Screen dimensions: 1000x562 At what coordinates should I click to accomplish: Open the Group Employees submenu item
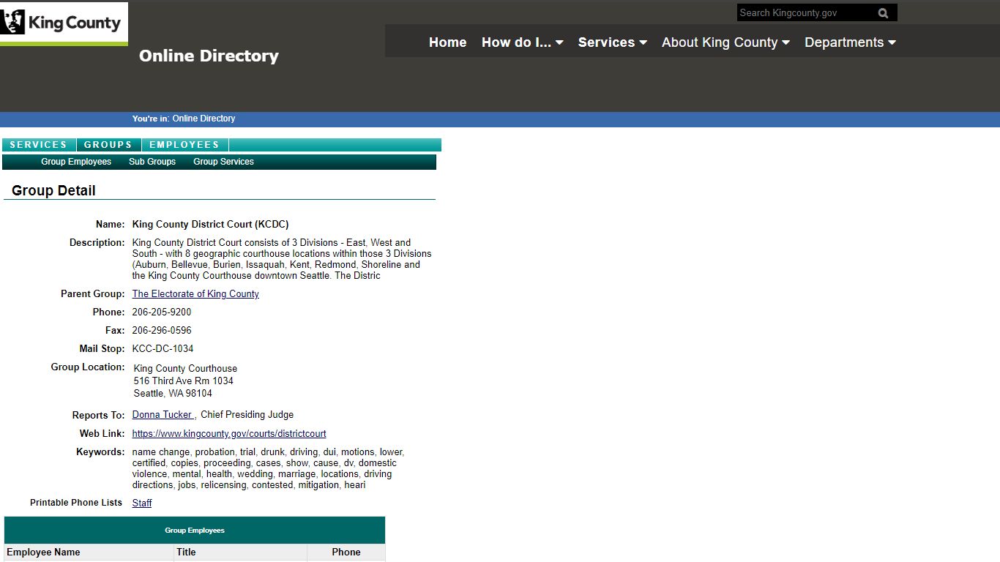tap(76, 162)
